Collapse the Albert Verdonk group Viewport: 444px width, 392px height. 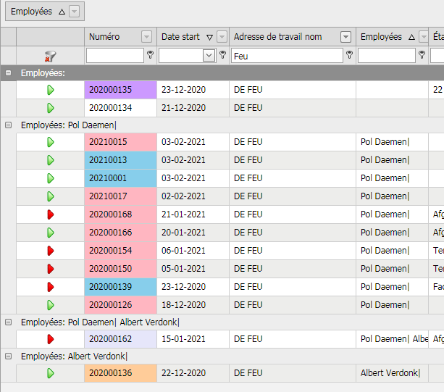tap(9, 356)
